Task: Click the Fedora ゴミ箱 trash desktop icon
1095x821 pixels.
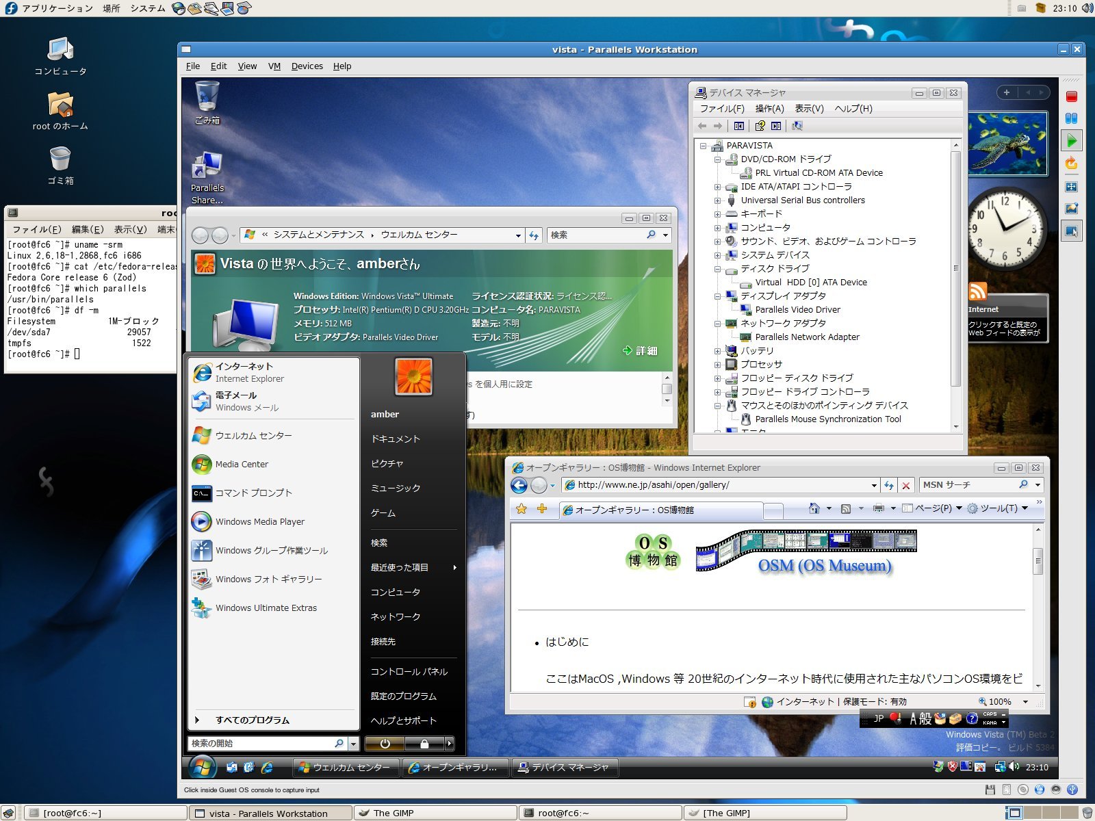Action: (x=60, y=166)
